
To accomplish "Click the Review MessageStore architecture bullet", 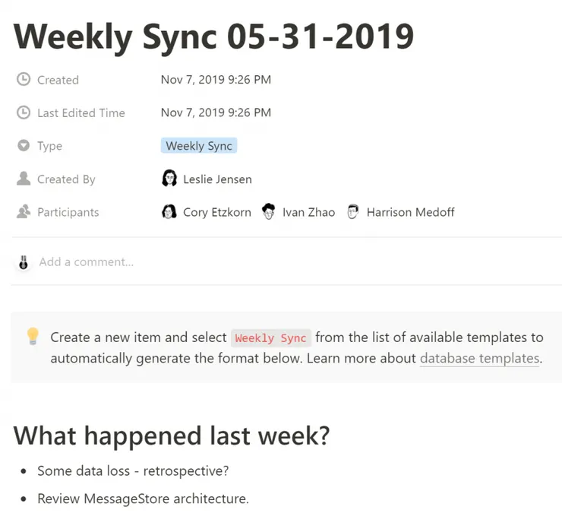I will (x=143, y=499).
